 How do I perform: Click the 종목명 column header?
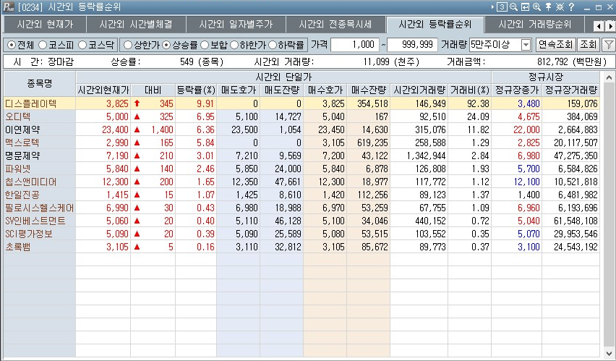click(x=39, y=83)
